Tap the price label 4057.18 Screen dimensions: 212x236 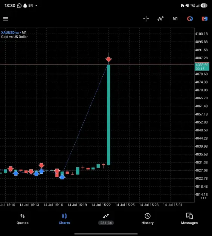(x=201, y=114)
